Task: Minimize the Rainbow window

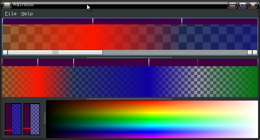Action: pos(232,5)
